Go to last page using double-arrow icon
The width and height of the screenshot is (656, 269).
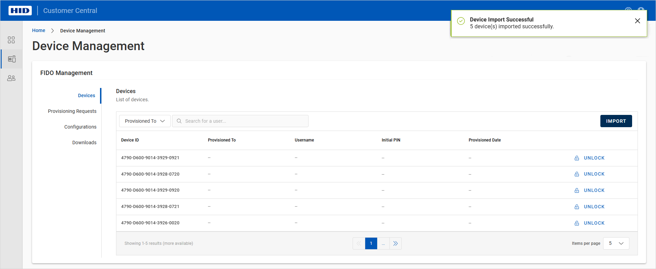(x=396, y=243)
